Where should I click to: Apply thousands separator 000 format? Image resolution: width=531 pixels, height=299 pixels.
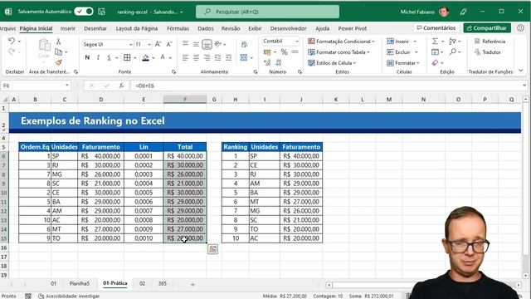click(295, 52)
